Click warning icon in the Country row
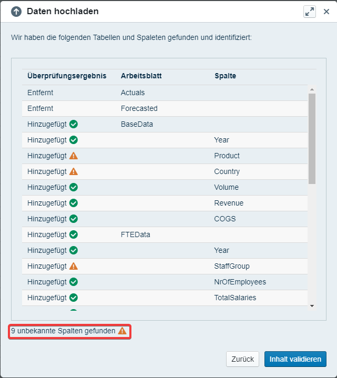 pyautogui.click(x=74, y=171)
